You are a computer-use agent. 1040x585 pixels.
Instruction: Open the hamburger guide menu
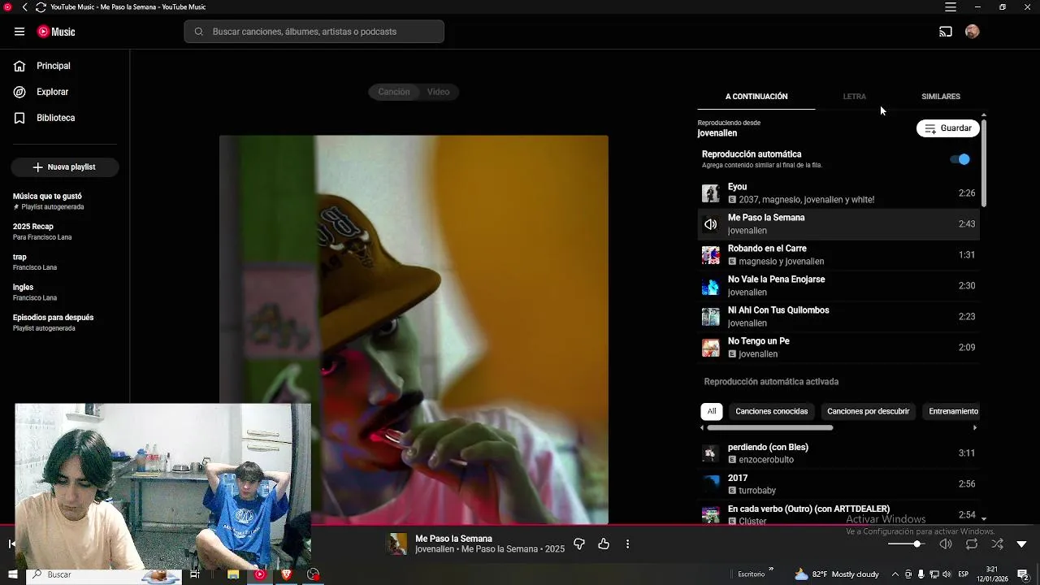pos(19,32)
